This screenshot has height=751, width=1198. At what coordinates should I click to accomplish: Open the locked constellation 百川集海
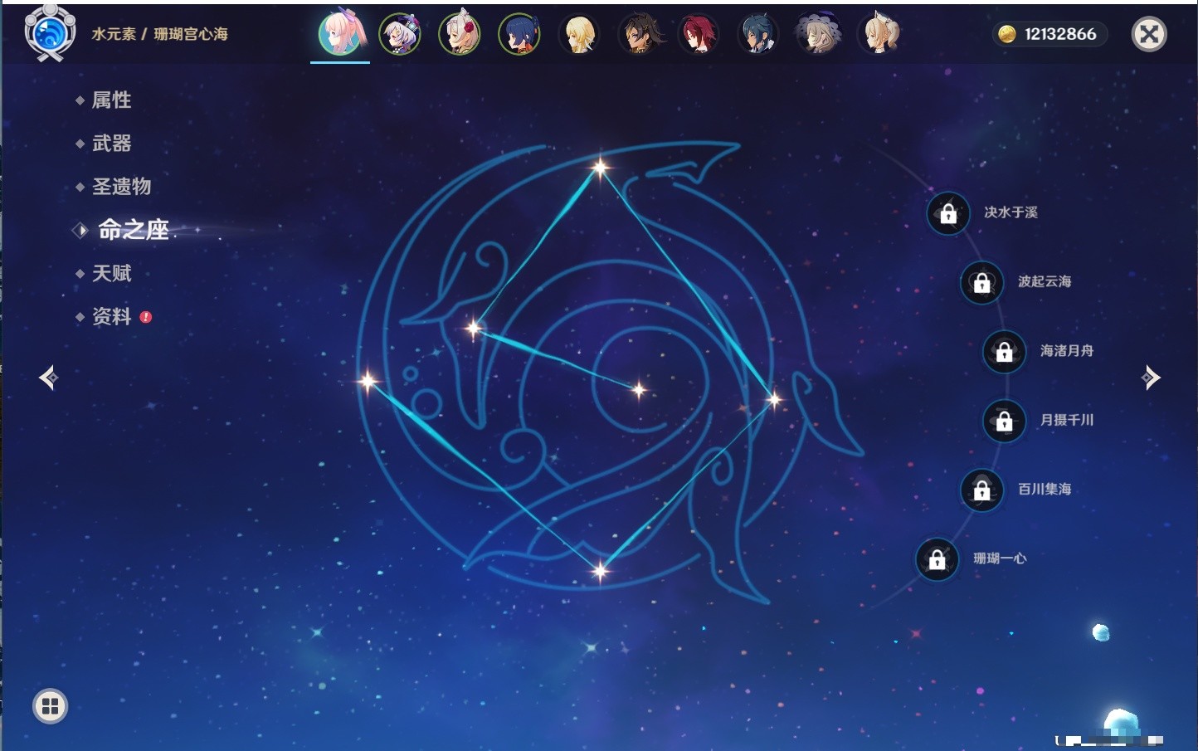click(981, 490)
